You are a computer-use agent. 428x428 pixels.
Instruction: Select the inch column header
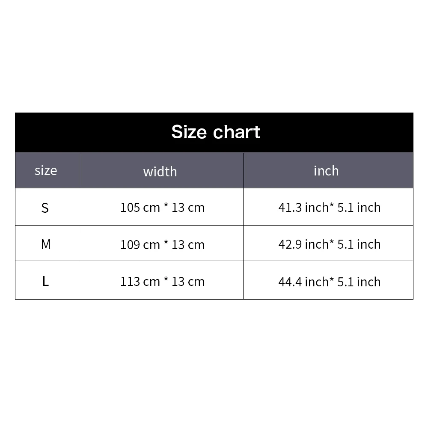(x=328, y=170)
